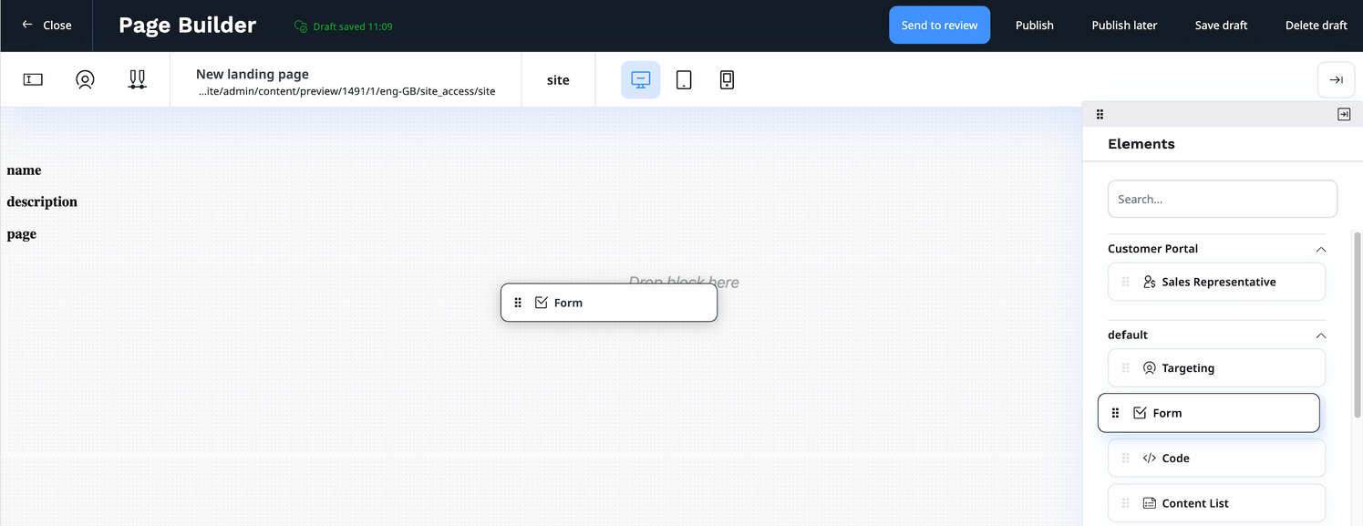Click Publish in the top bar
The width and height of the screenshot is (1363, 526).
pyautogui.click(x=1034, y=26)
